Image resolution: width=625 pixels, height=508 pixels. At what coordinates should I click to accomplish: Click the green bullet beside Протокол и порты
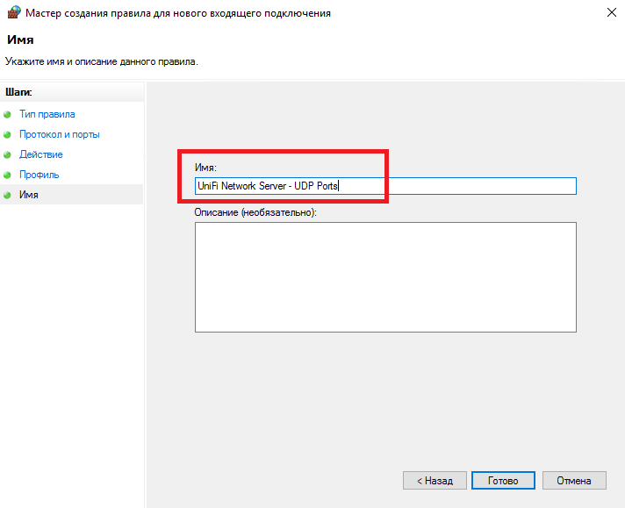[7, 134]
